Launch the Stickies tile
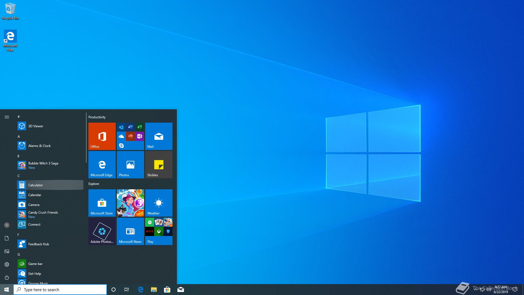Image resolution: width=524 pixels, height=295 pixels. [x=159, y=165]
